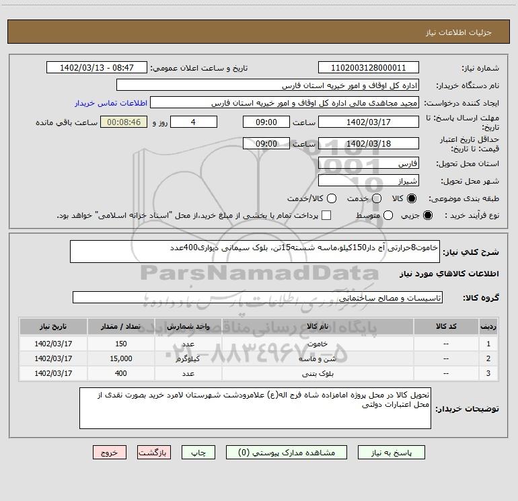Click the پاسخ به نیاز button
The height and width of the screenshot is (501, 518).
pyautogui.click(x=392, y=453)
